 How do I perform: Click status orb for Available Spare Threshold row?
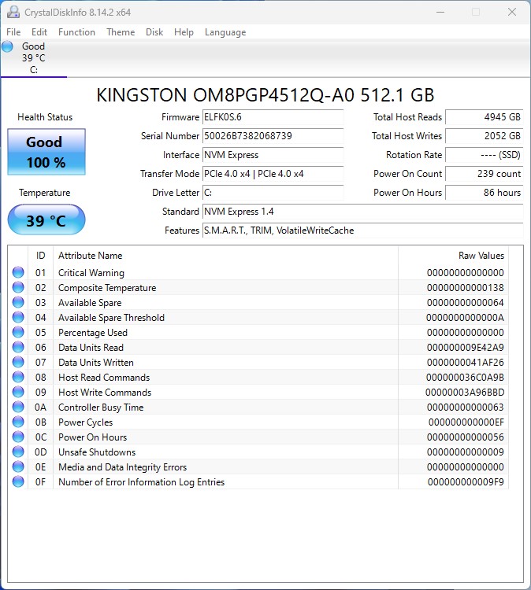pos(18,317)
